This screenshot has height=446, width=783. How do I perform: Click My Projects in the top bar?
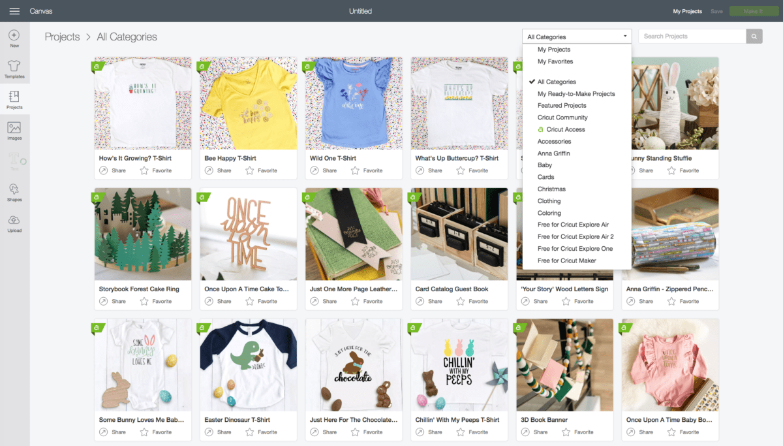point(686,11)
